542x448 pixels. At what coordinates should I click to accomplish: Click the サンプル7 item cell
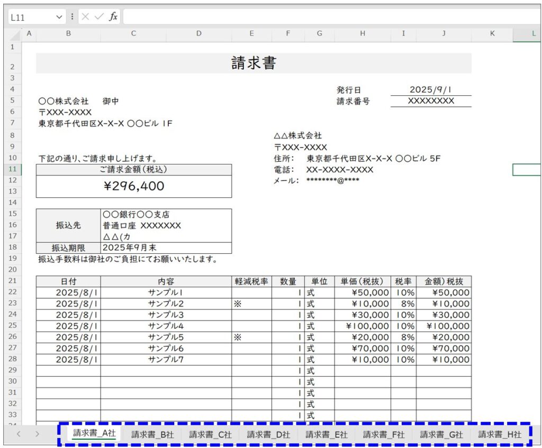point(166,360)
